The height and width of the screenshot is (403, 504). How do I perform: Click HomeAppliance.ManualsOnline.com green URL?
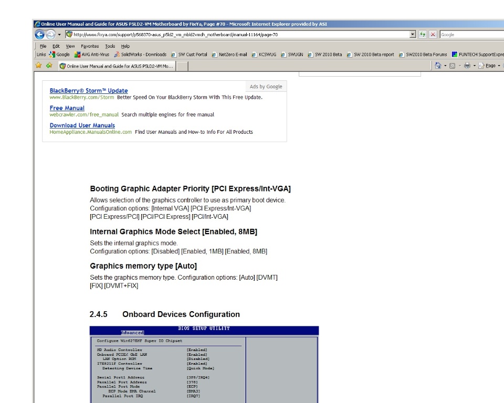click(91, 132)
